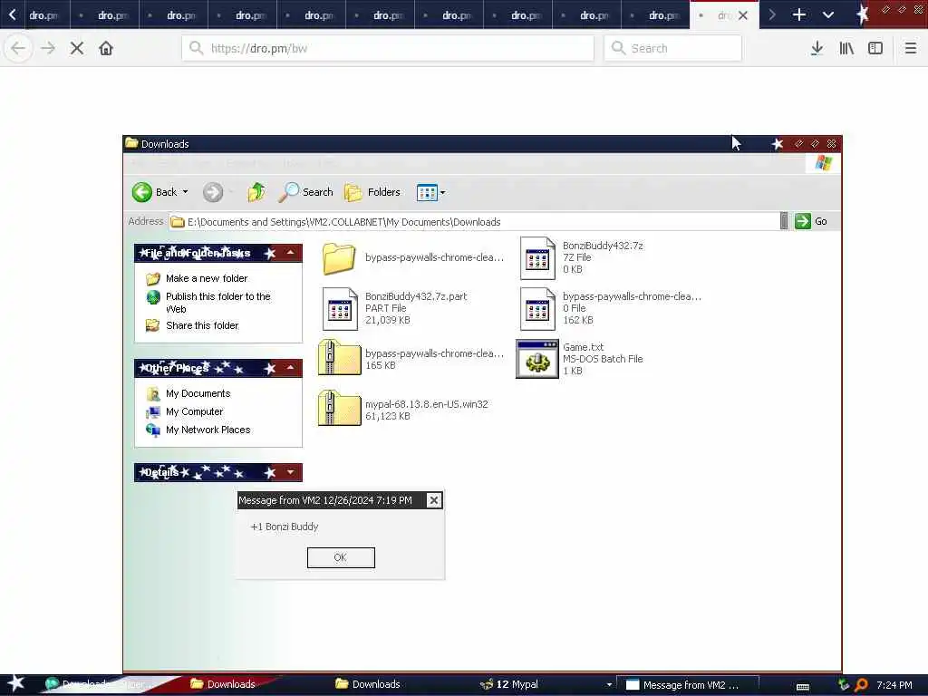Select the mypal-68.13.8 zip icon
Viewport: 928px width, 696px height.
(x=339, y=409)
